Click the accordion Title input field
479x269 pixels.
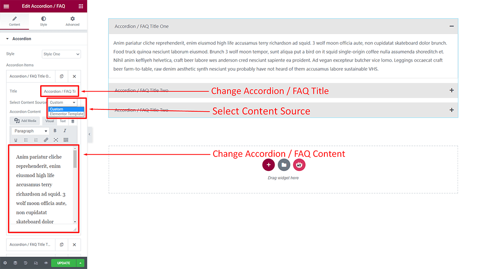tap(59, 91)
